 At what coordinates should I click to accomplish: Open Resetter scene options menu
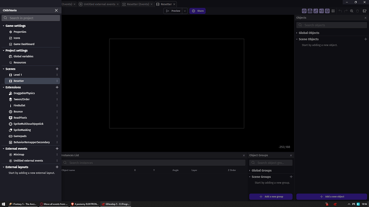point(57,81)
